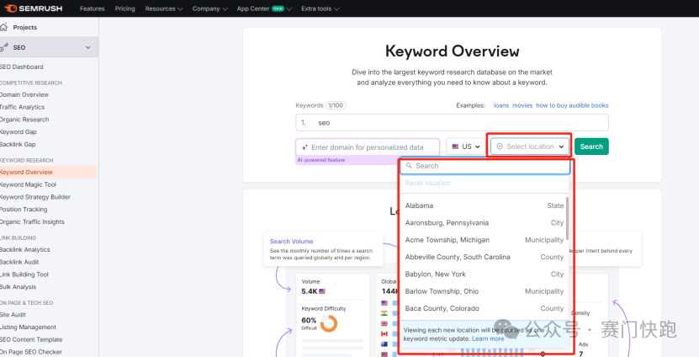This screenshot has width=699, height=357.
Task: Click the US flag icon
Action: pyautogui.click(x=456, y=147)
